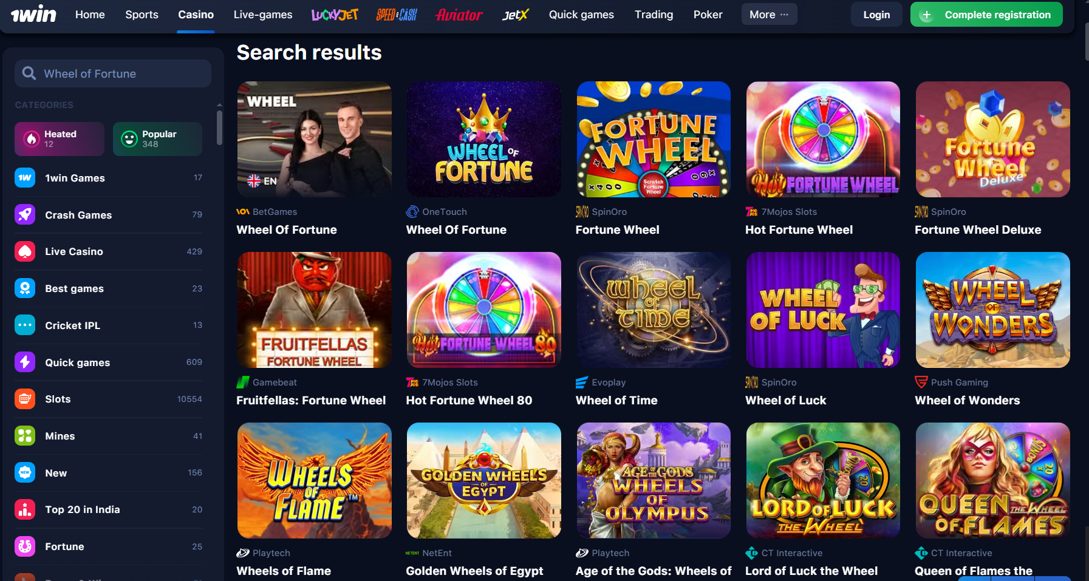Open the JetX logo in navigation
This screenshot has height=581, width=1089.
[516, 15]
